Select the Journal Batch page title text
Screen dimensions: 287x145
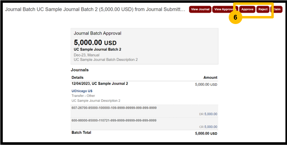click(95, 10)
